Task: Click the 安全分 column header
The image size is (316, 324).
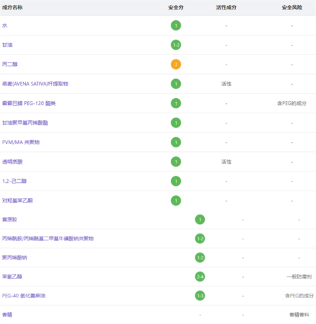Action: point(176,8)
